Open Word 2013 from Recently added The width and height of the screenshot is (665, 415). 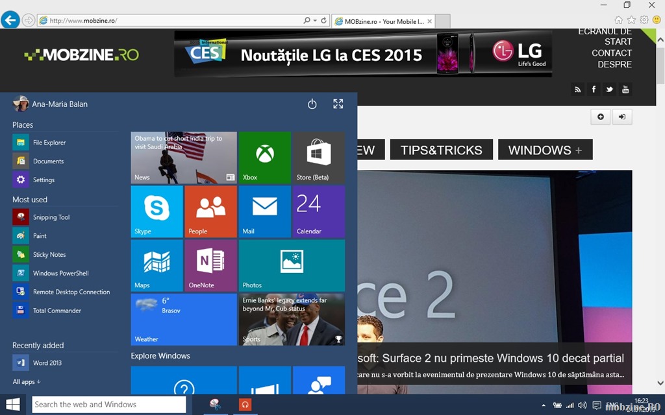pos(65,363)
